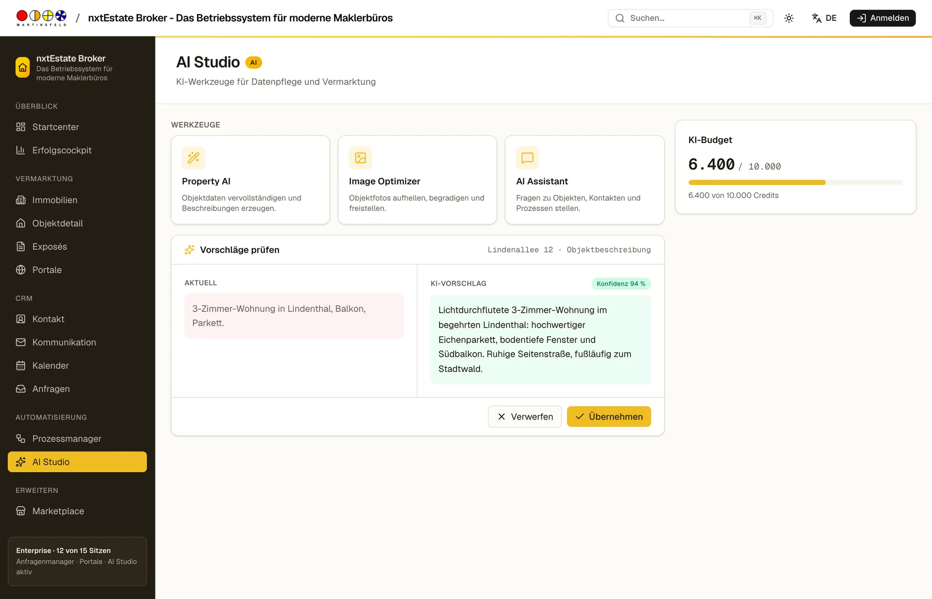Viewport: 932px width, 599px height.
Task: Click the Kalender calendar icon
Action: pyautogui.click(x=20, y=365)
